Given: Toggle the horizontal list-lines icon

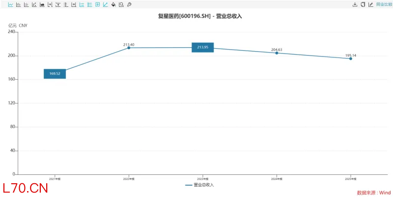Looking at the screenshot, I should (x=82, y=4).
